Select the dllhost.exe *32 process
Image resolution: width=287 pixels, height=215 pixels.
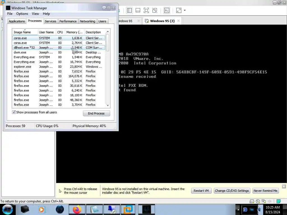tap(59, 48)
